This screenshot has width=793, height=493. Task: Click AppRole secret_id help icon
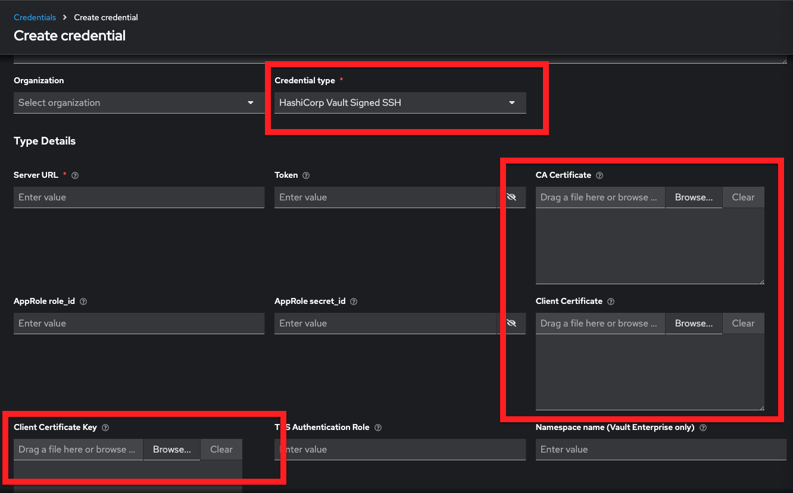354,302
